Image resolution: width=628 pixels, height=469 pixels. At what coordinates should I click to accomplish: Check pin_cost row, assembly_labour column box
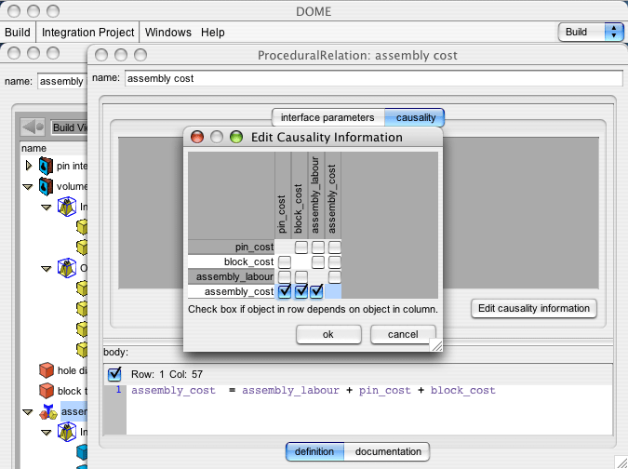click(x=318, y=248)
